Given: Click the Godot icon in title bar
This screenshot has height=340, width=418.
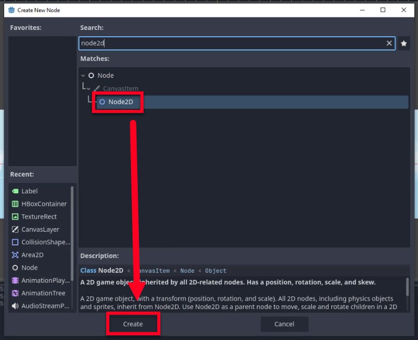Looking at the screenshot, I should [x=12, y=10].
